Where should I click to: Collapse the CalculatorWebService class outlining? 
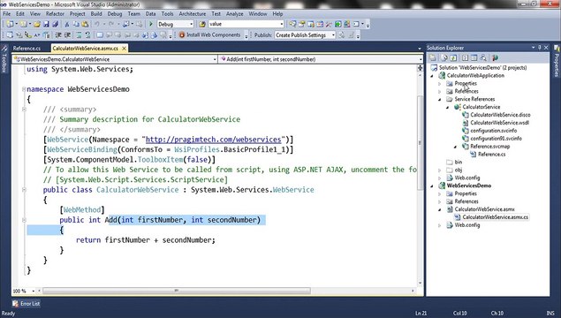tap(24, 190)
